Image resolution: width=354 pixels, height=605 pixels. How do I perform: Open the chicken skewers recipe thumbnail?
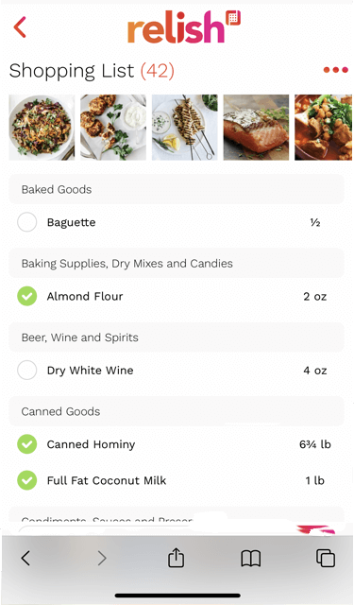click(x=184, y=128)
